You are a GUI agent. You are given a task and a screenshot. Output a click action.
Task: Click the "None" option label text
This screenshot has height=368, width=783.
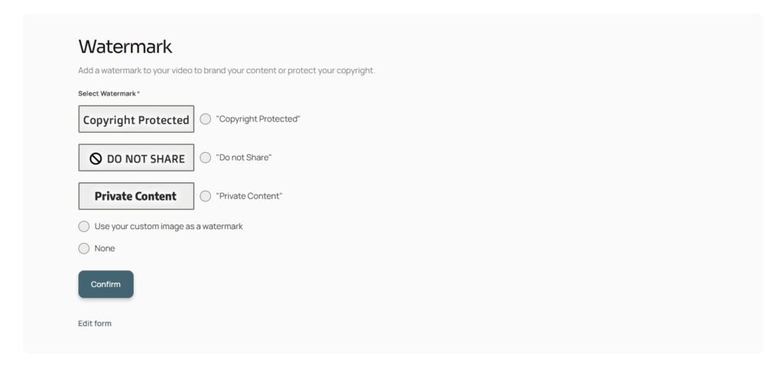click(x=105, y=248)
